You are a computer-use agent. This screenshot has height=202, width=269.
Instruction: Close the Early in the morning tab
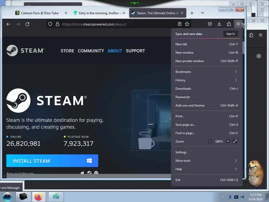point(124,13)
